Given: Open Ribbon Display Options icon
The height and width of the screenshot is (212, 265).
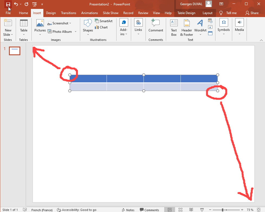Looking at the screenshot, I should (221, 4).
